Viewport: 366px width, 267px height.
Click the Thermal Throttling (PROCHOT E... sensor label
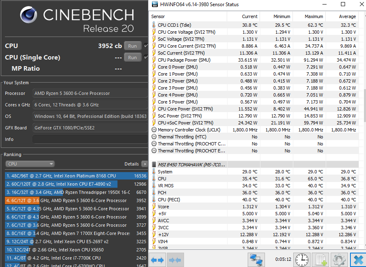click(192, 151)
